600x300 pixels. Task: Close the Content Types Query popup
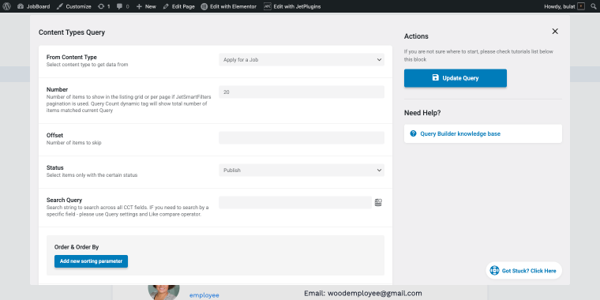click(x=555, y=32)
